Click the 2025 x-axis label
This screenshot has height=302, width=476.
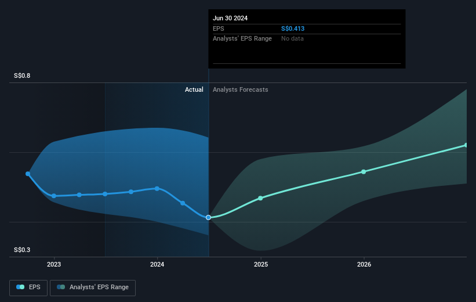(261, 264)
